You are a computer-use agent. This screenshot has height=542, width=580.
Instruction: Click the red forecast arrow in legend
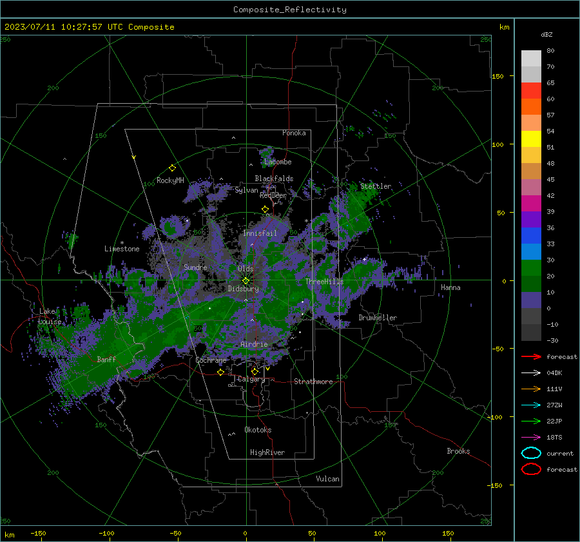531,356
